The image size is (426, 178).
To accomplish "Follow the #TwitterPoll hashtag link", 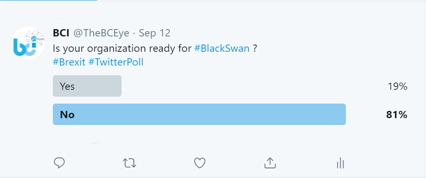I will (116, 62).
